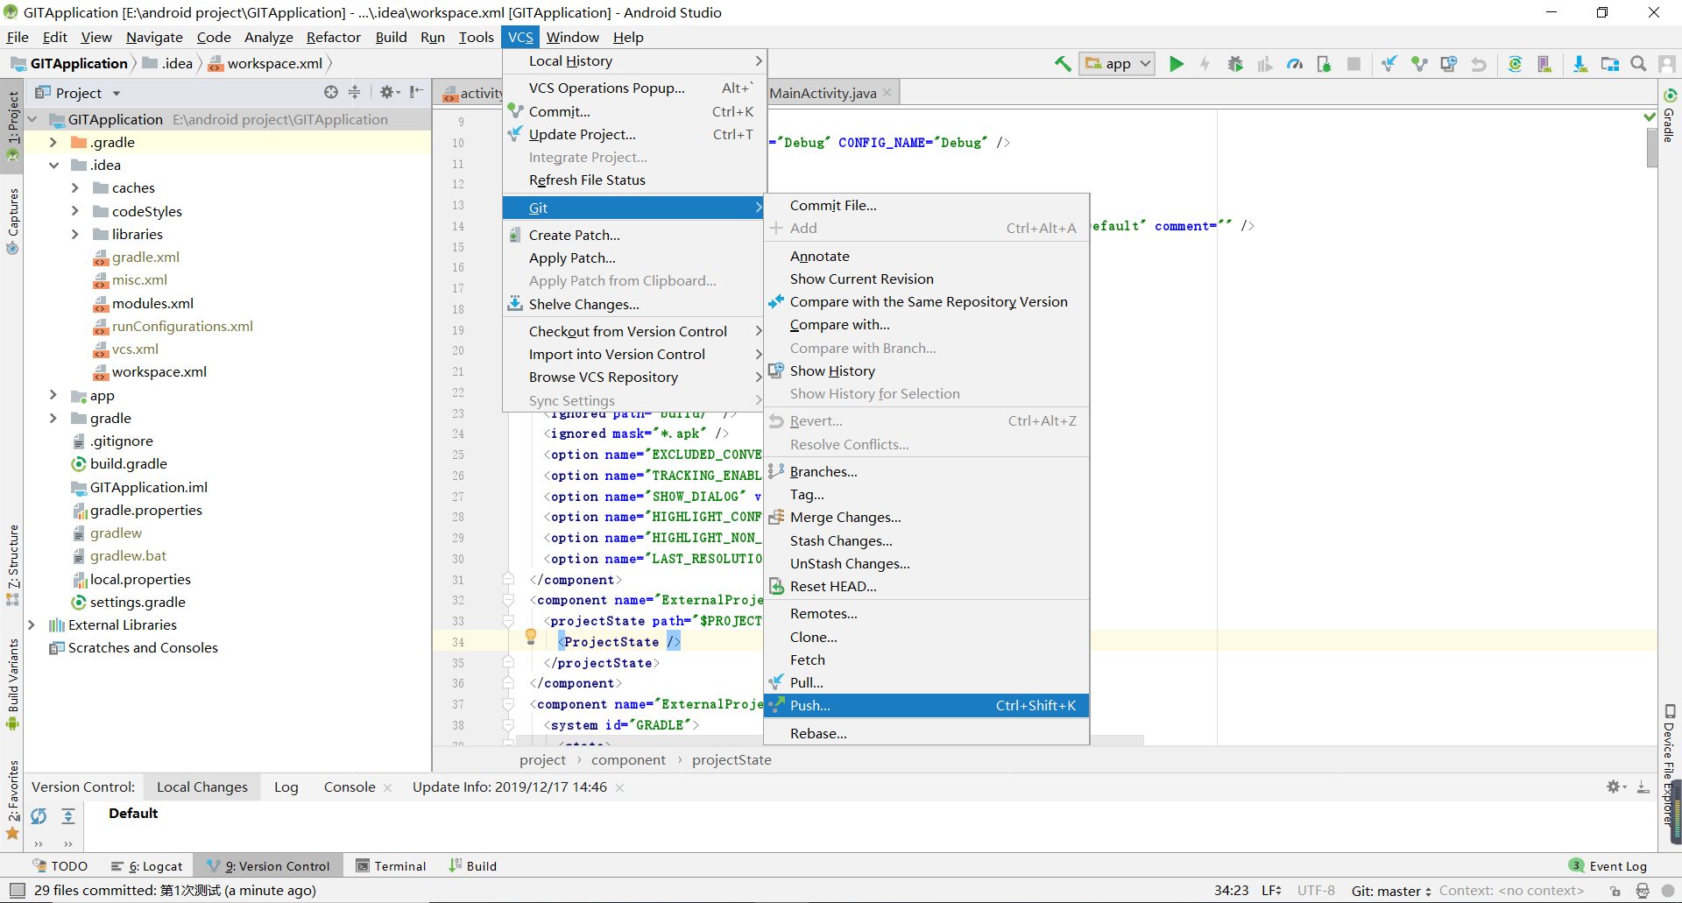This screenshot has height=903, width=1682.
Task: Select Push from the Git submenu
Action: click(812, 705)
